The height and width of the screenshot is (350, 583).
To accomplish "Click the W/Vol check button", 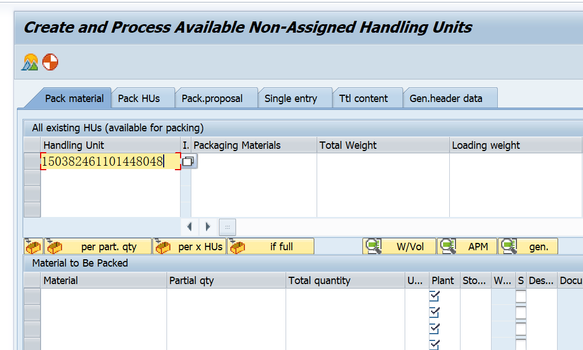I will (399, 246).
